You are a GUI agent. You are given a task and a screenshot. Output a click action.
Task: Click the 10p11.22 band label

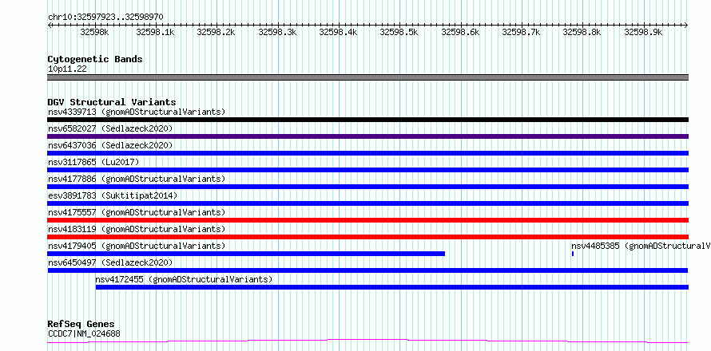[x=67, y=69]
